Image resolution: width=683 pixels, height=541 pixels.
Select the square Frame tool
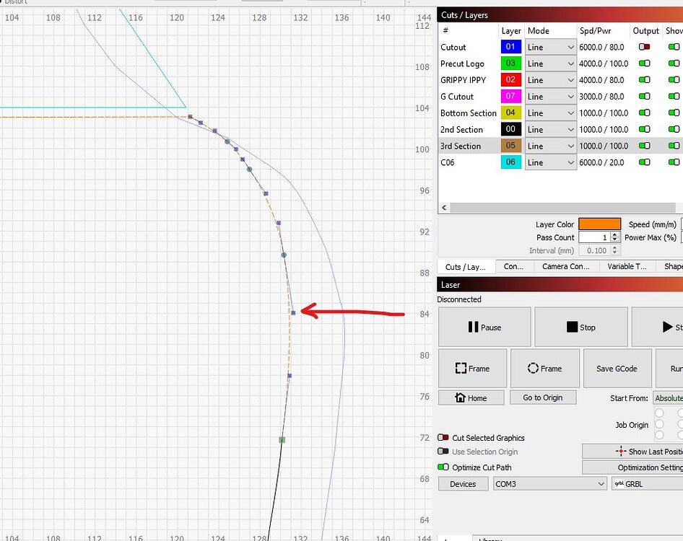(471, 368)
